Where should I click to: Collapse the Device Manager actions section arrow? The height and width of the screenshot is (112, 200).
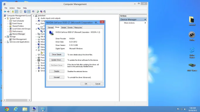click(x=145, y=20)
